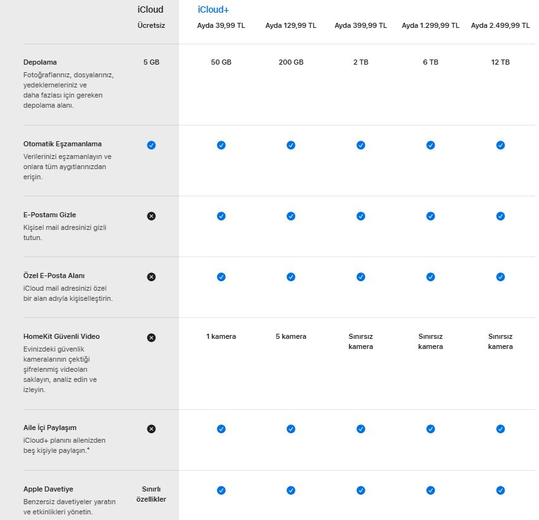Click the E-Postamı Gizle checkmark under 39,99 TL plan
Screen dimensions: 539x520
(x=221, y=216)
